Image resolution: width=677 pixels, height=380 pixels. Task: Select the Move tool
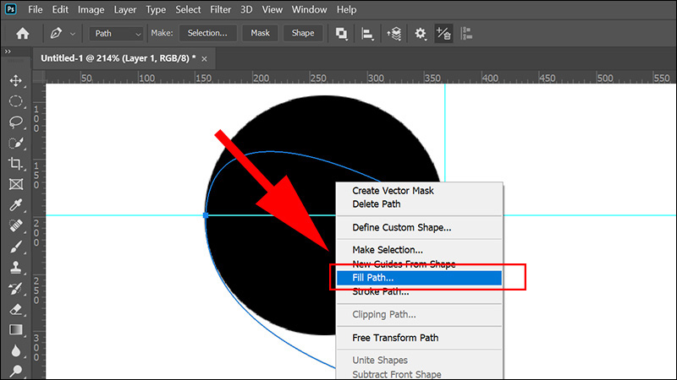point(16,80)
